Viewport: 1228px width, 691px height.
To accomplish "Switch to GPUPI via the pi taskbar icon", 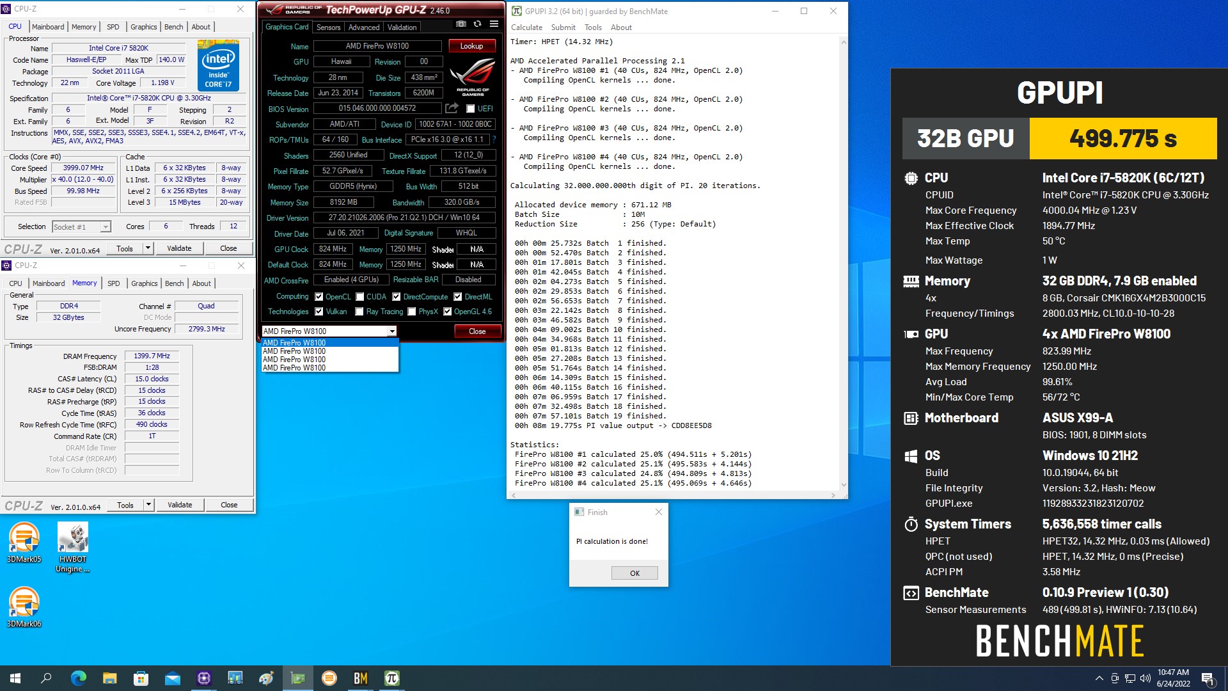I will pos(391,678).
